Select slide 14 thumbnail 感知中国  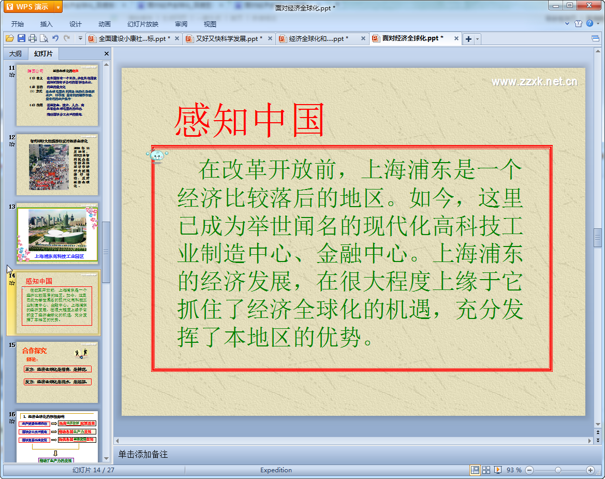click(x=57, y=303)
